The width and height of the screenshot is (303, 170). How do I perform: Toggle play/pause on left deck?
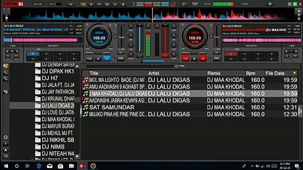pos(107,59)
